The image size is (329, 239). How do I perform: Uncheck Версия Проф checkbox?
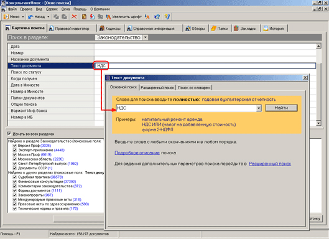pyautogui.click(x=14, y=146)
